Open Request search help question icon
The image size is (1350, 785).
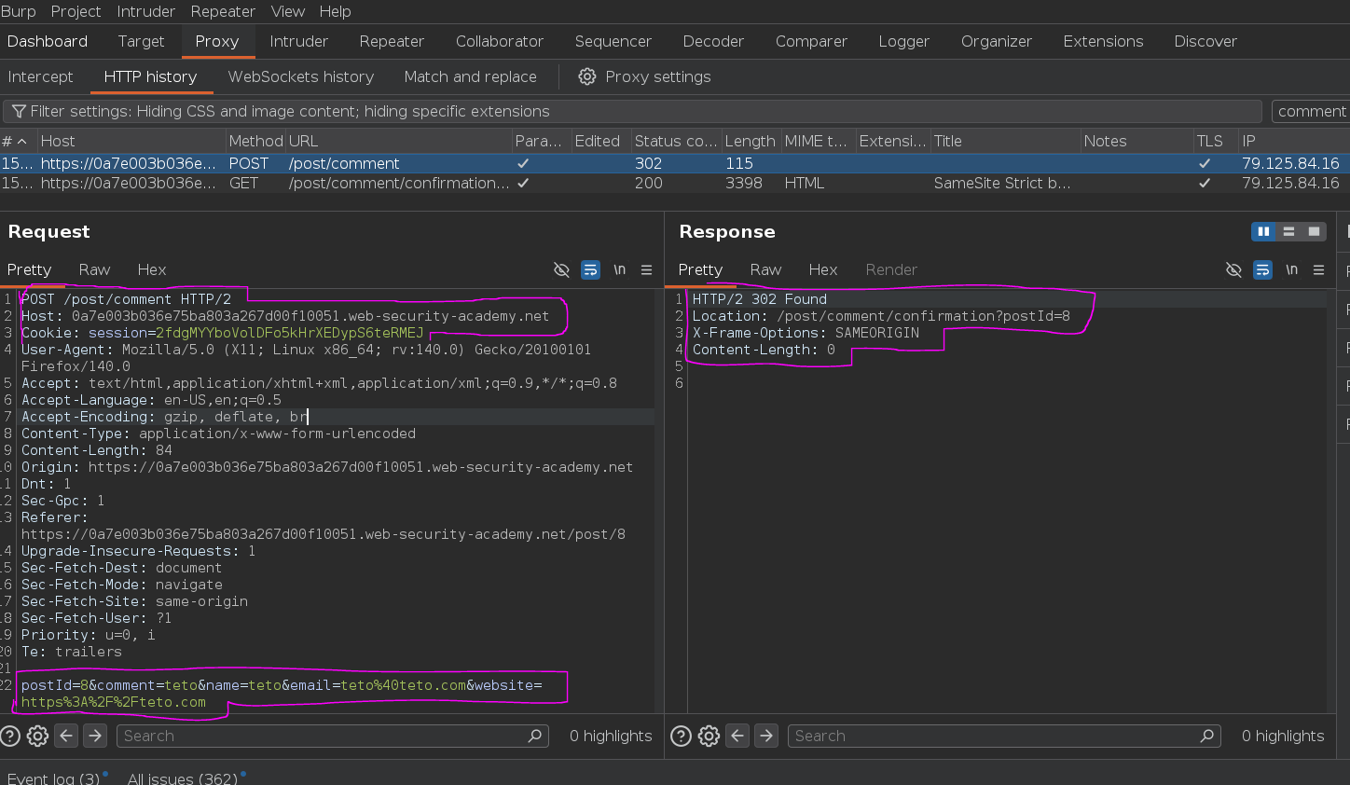pyautogui.click(x=10, y=736)
